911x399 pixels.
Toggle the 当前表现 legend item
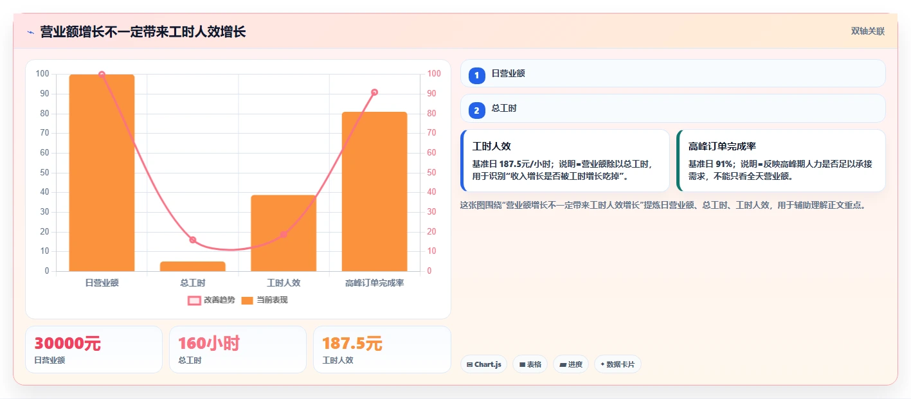[x=264, y=300]
